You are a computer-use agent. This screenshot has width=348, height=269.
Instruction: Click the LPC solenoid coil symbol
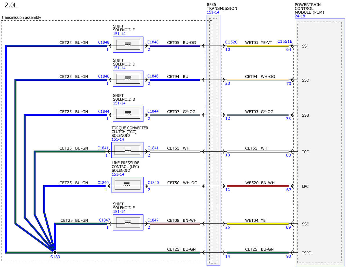127,185
